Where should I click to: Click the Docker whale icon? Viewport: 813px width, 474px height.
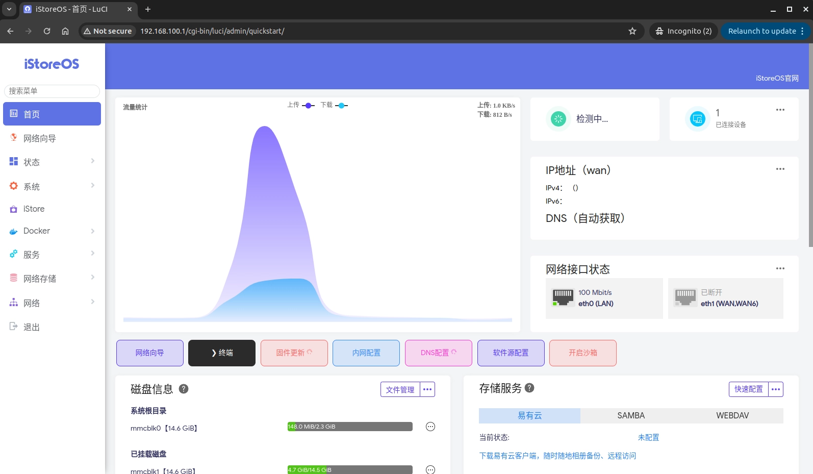point(14,232)
